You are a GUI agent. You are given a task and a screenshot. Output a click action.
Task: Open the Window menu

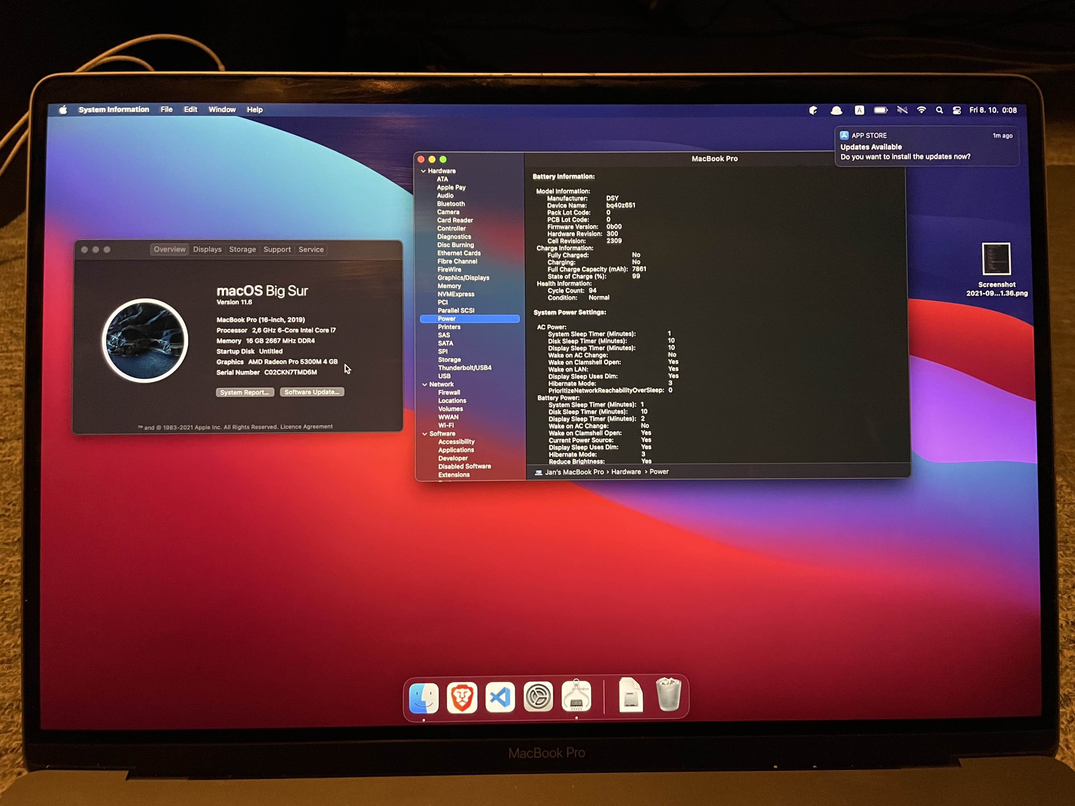[222, 110]
